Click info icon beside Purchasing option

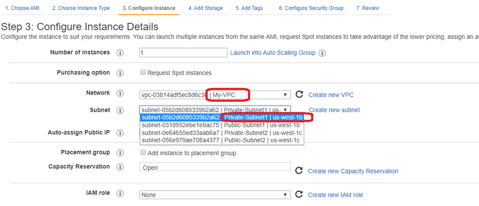(120, 73)
